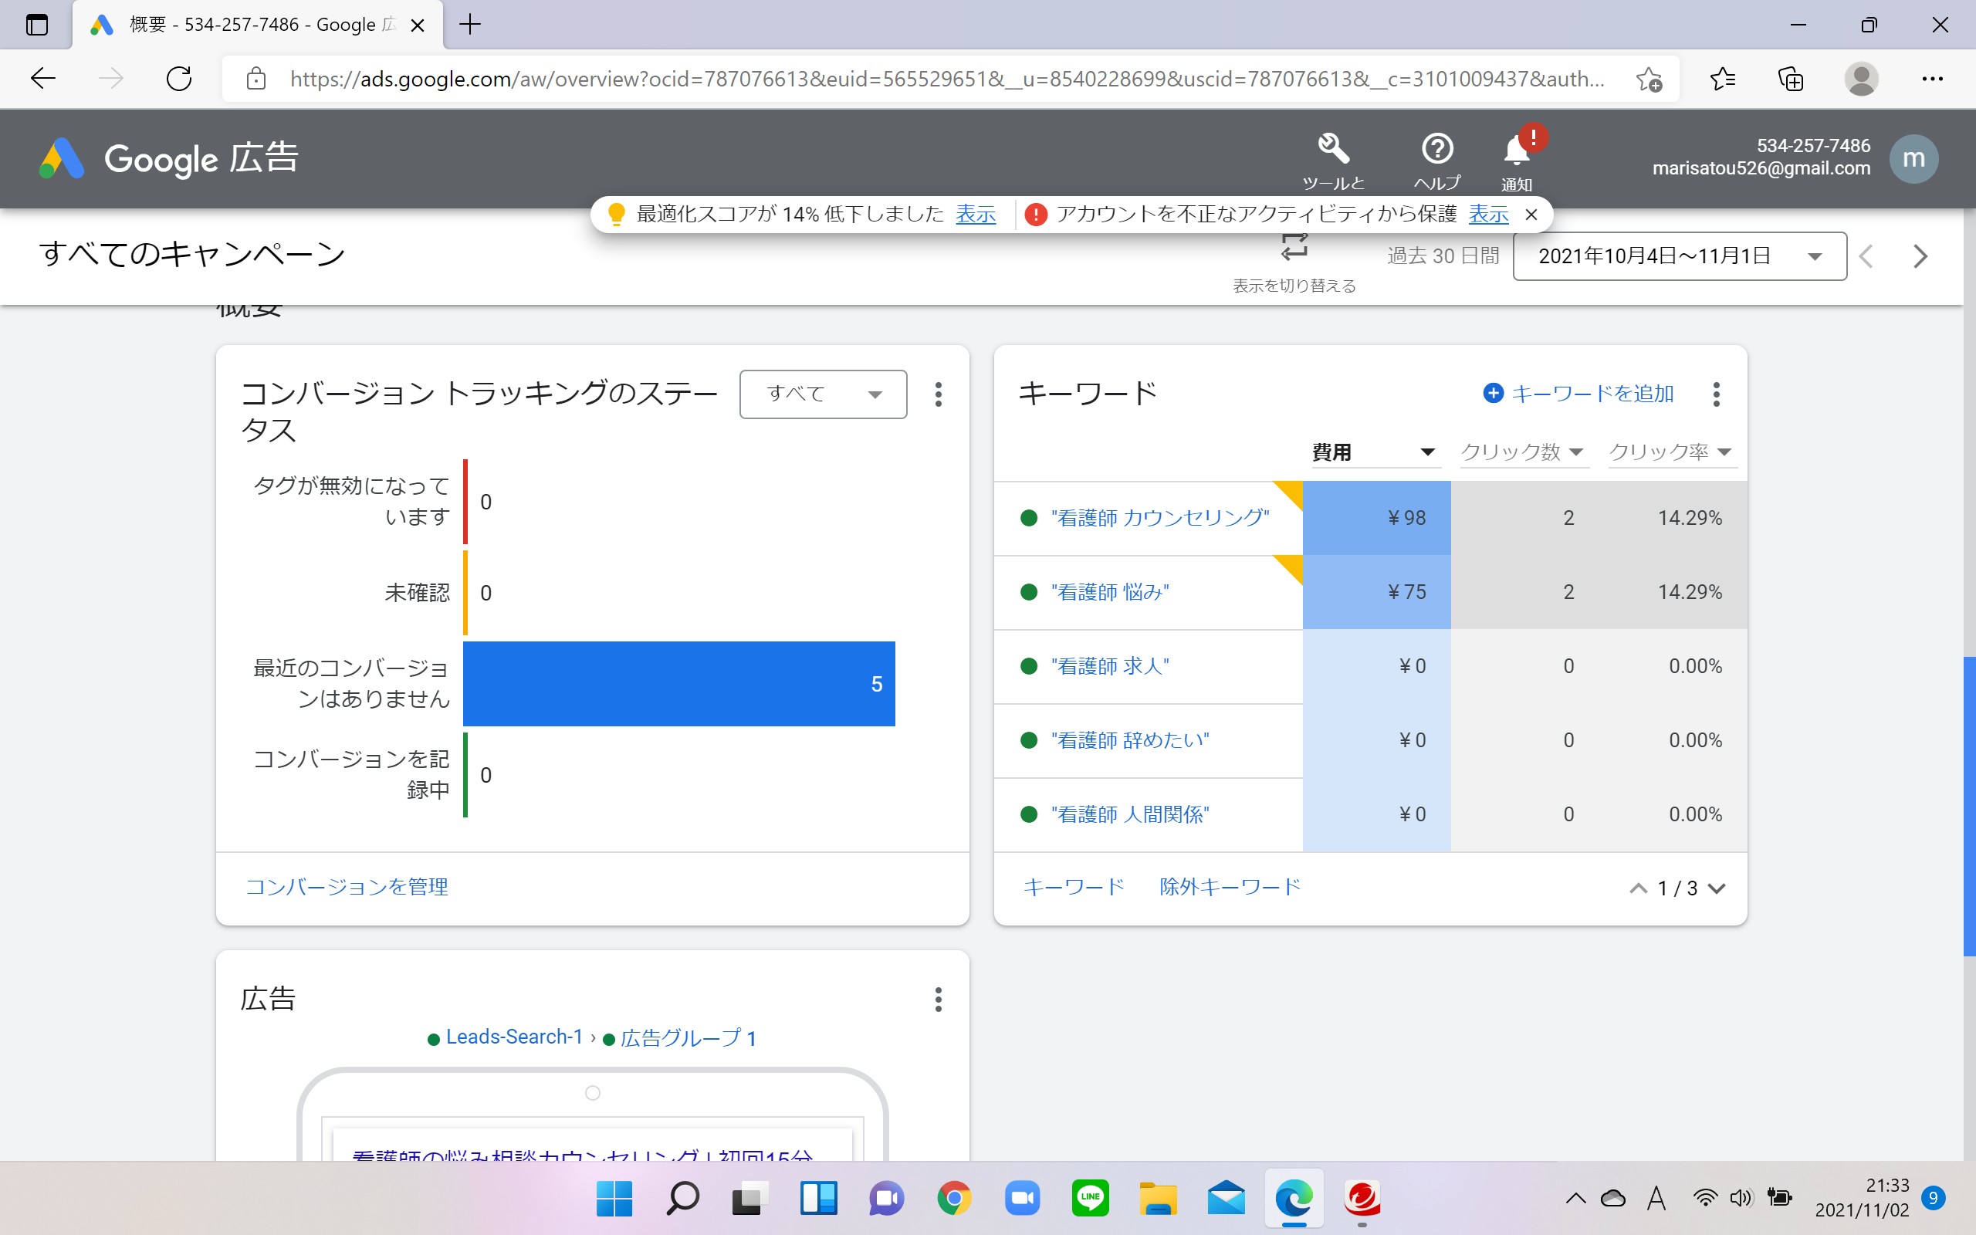Screen dimensions: 1976x1235
Task: Open the Keywords card three-dot menu
Action: click(1717, 394)
